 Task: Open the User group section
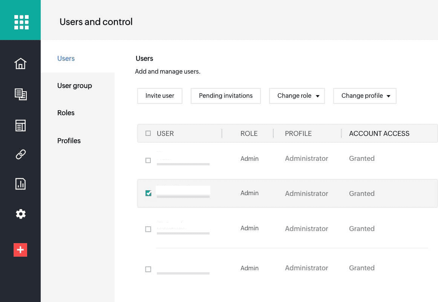click(75, 86)
